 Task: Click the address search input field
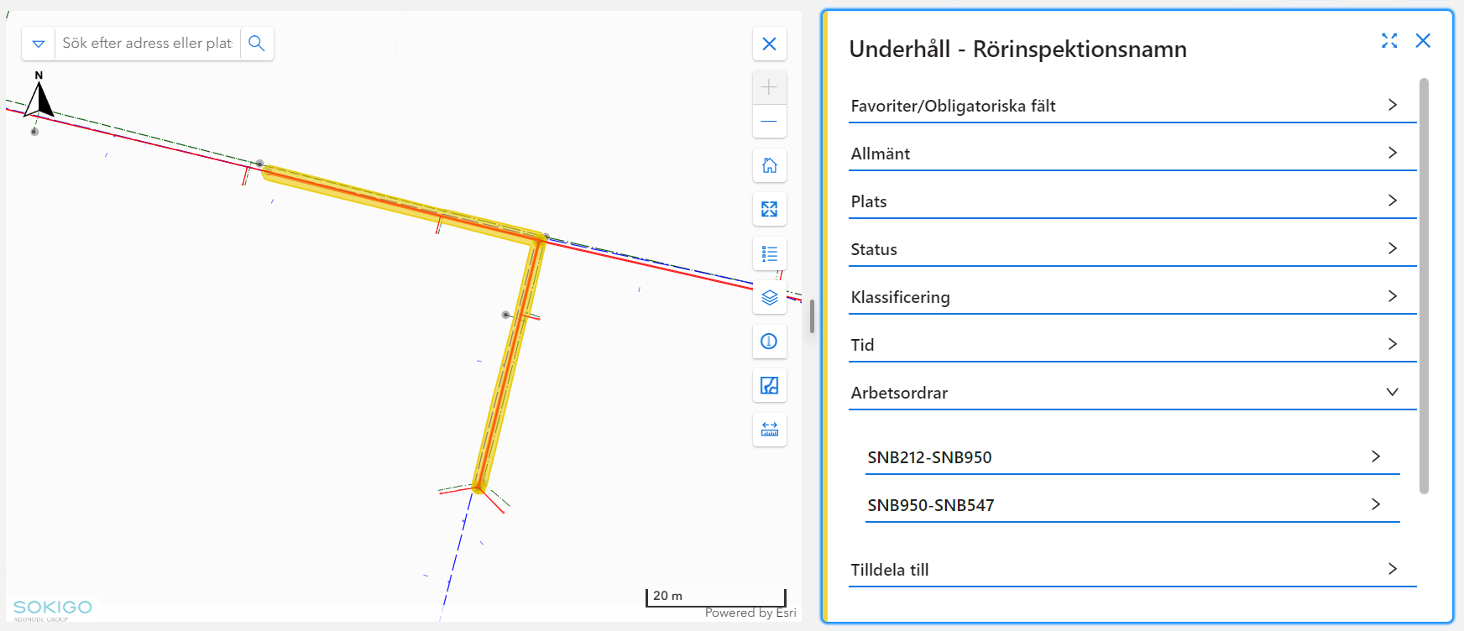(148, 44)
